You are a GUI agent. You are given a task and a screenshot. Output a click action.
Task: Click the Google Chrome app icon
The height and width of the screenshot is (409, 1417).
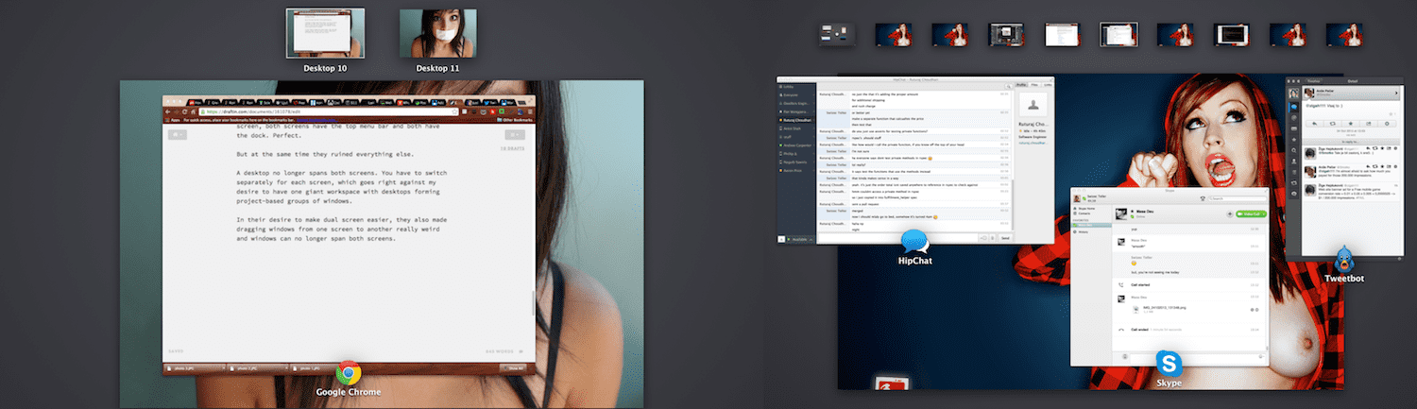pyautogui.click(x=348, y=373)
